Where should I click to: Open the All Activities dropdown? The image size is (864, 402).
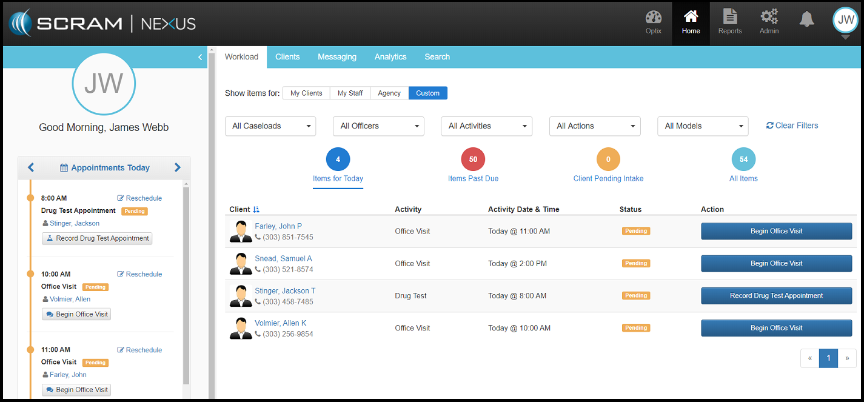[x=486, y=126]
